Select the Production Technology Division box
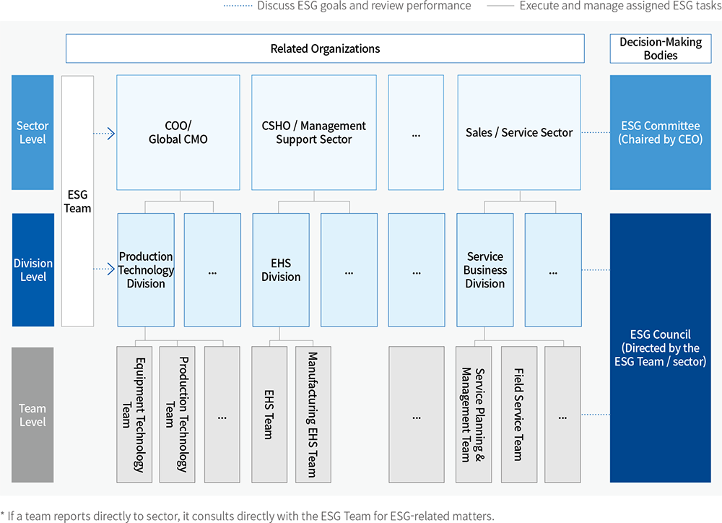Screen dimensions: 722x523 click(146, 270)
